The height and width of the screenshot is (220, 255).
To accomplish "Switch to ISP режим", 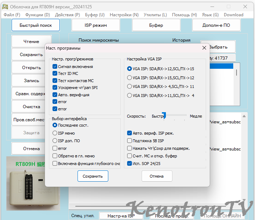I will (x=96, y=25).
